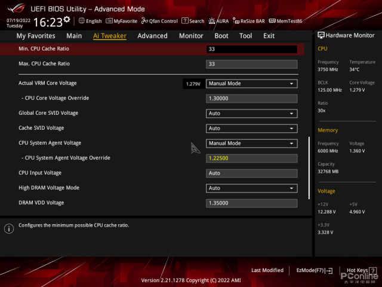Click the 07/19/2022 date text

point(19,20)
